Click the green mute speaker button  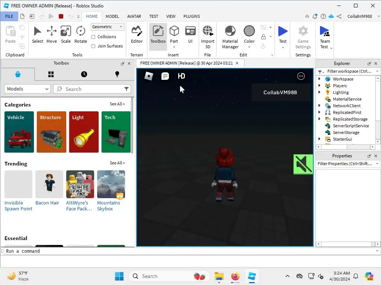[x=303, y=164]
